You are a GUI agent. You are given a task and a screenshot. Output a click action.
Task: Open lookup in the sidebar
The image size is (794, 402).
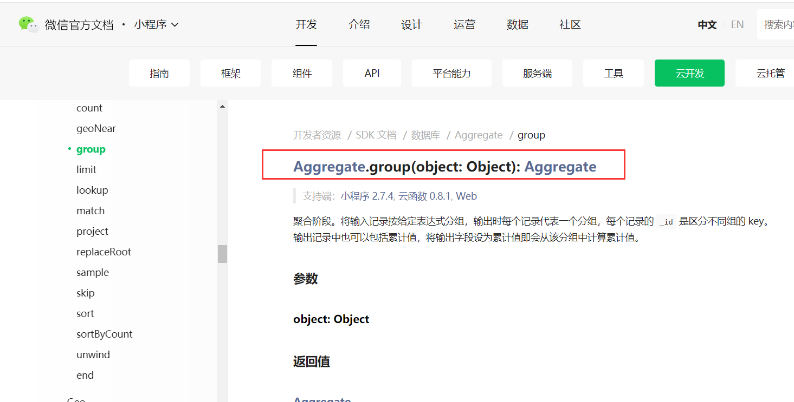click(x=92, y=190)
